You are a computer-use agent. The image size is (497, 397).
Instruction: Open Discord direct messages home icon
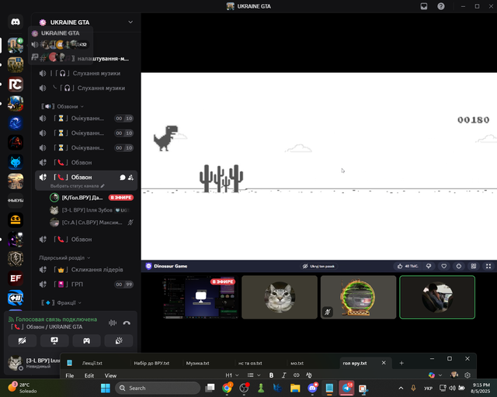16,22
